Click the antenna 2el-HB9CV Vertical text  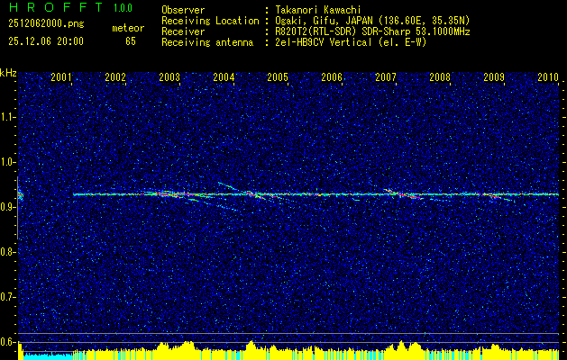(x=351, y=42)
